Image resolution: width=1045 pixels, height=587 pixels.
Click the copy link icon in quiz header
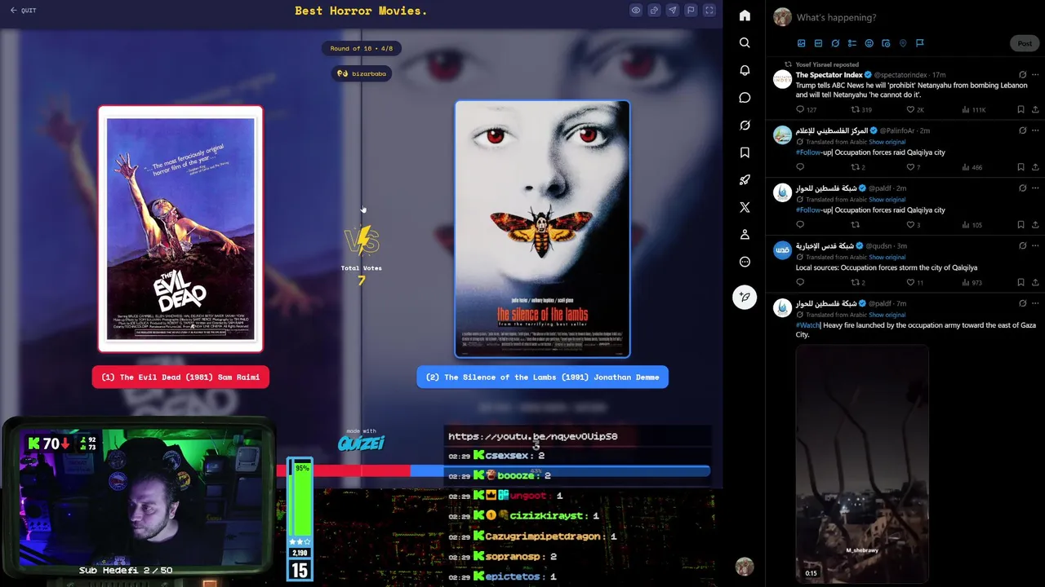coord(654,11)
